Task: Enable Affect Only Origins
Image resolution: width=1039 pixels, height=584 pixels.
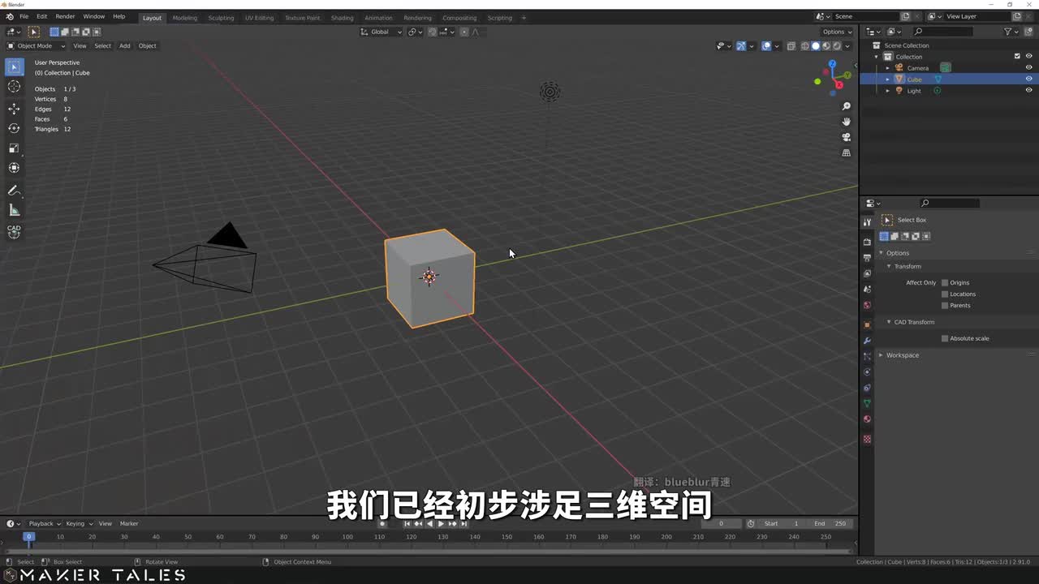Action: (945, 282)
